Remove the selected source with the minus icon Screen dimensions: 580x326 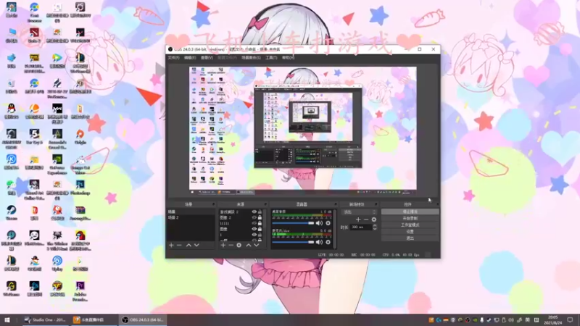(x=231, y=245)
